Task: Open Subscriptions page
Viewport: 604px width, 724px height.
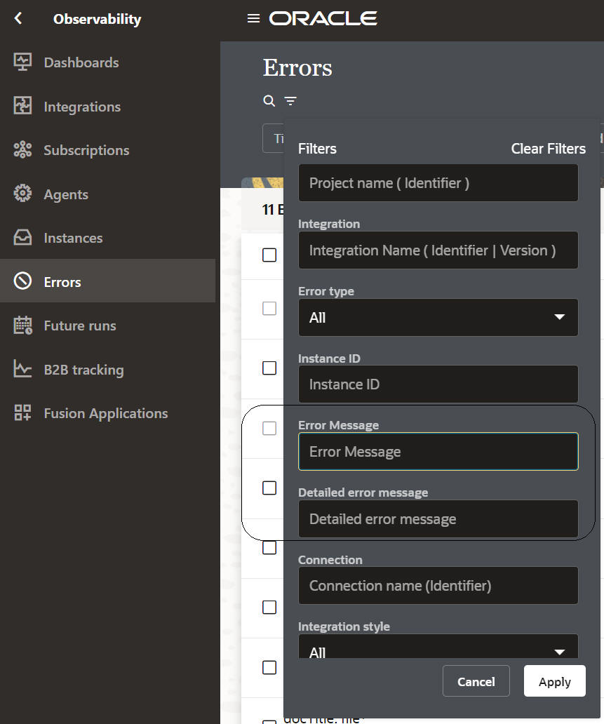Action: (x=86, y=150)
